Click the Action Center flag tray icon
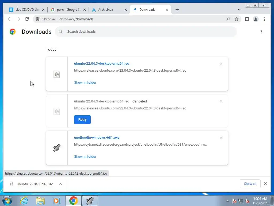Image resolution: width=274 pixels, height=206 pixels. (x=234, y=201)
